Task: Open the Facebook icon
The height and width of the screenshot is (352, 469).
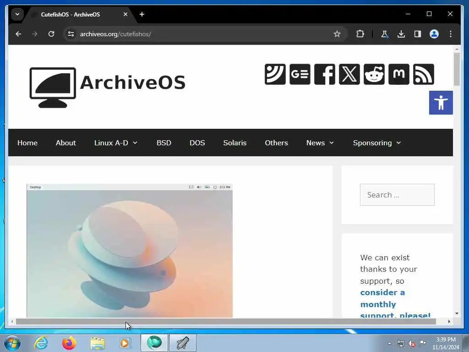Action: coord(325,74)
